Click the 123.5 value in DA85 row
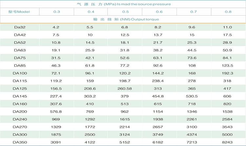 tap(228, 65)
